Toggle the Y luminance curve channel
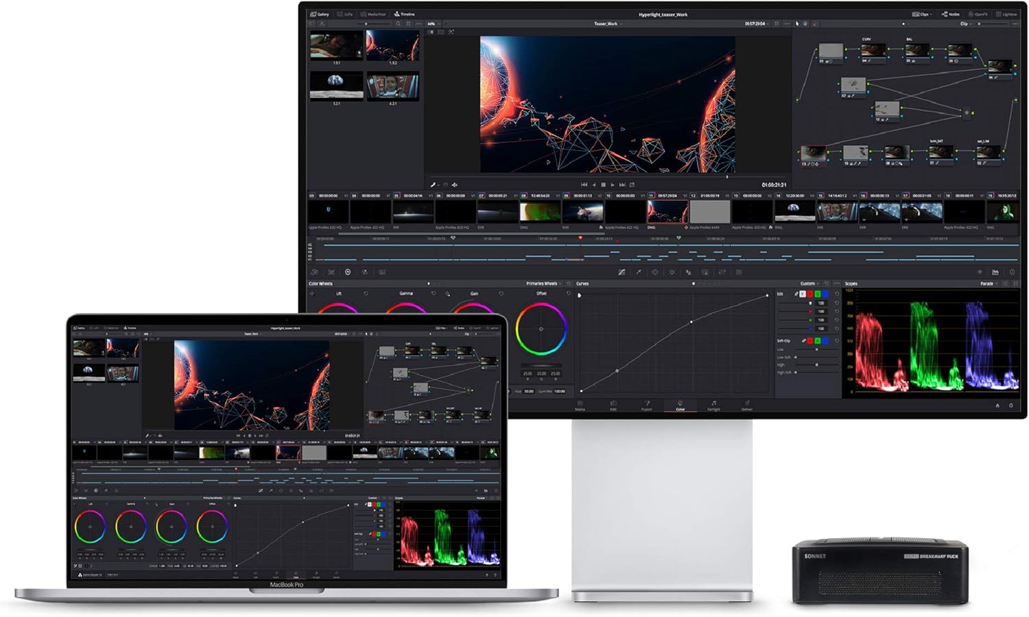 tap(803, 294)
